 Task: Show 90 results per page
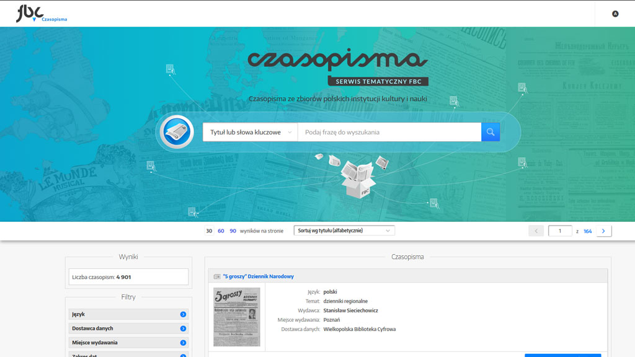[x=233, y=231]
